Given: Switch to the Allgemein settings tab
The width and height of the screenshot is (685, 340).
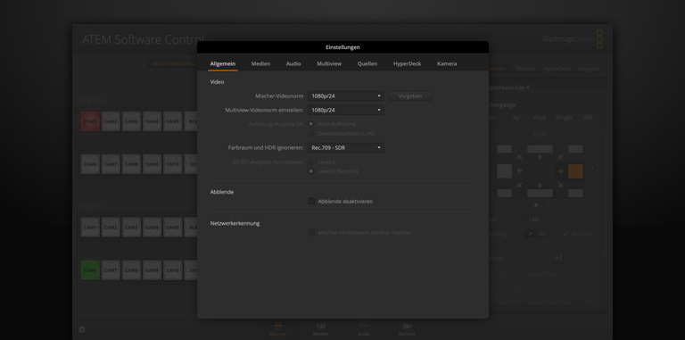Looking at the screenshot, I should click(x=223, y=63).
